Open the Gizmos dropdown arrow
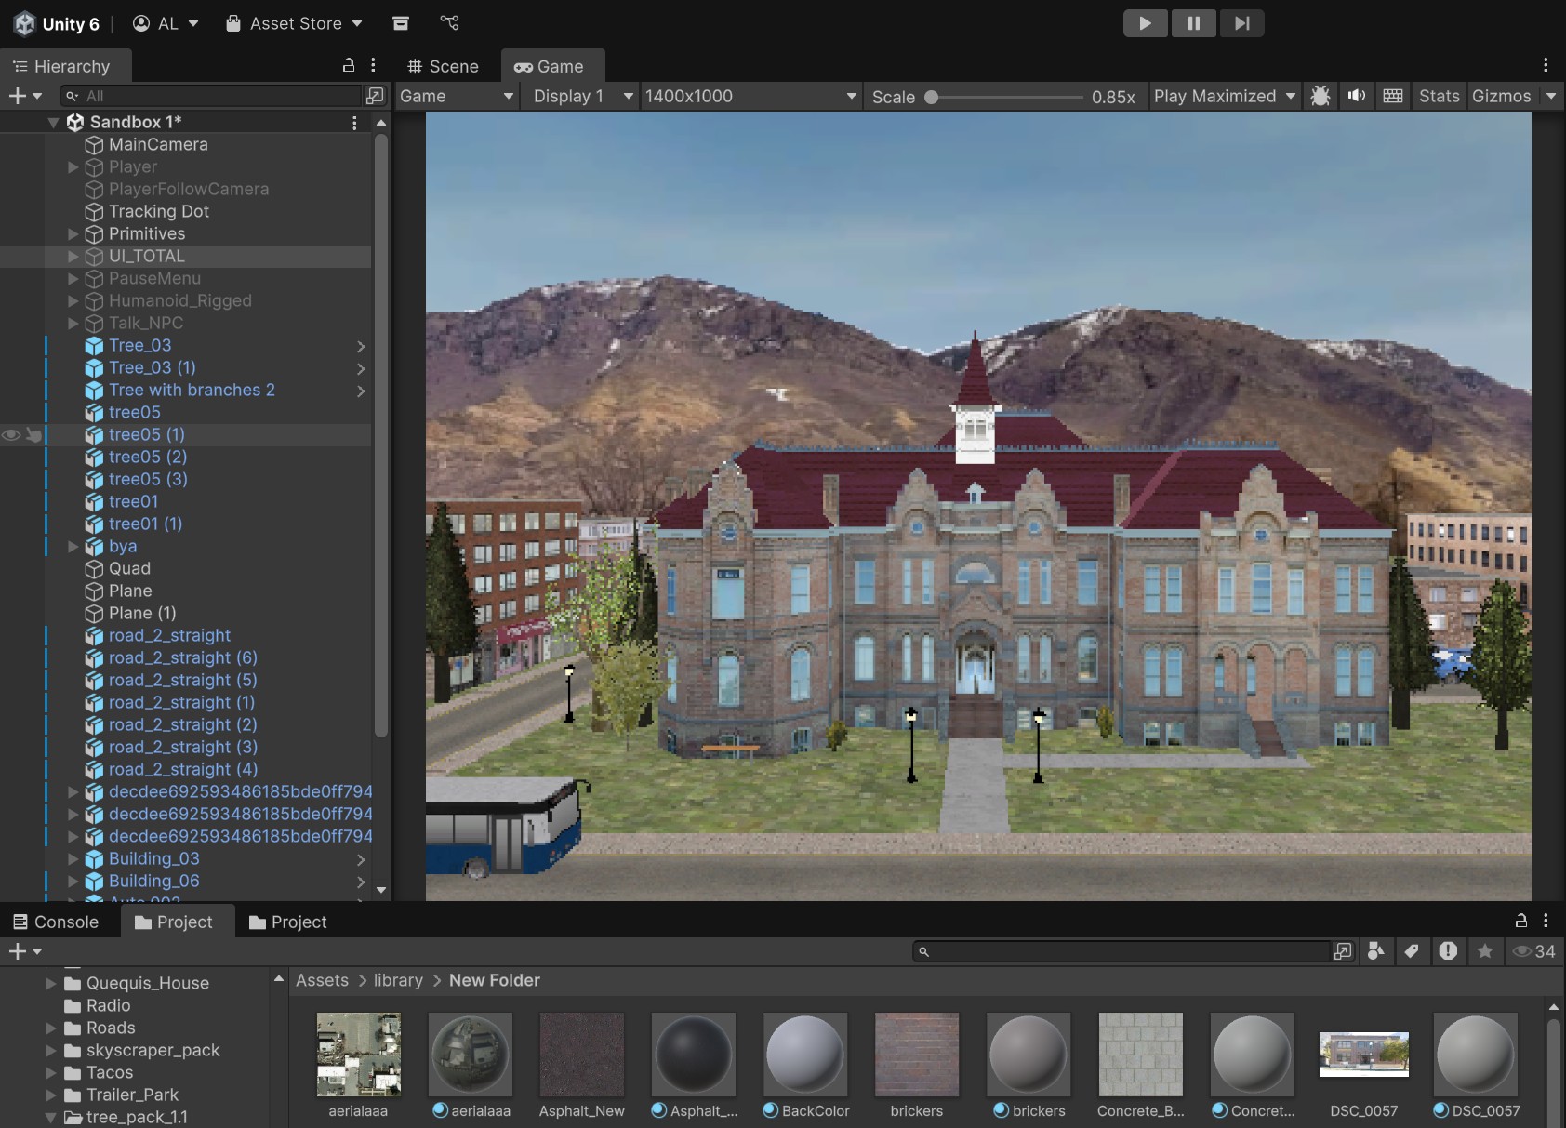This screenshot has width=1566, height=1128. pyautogui.click(x=1551, y=96)
